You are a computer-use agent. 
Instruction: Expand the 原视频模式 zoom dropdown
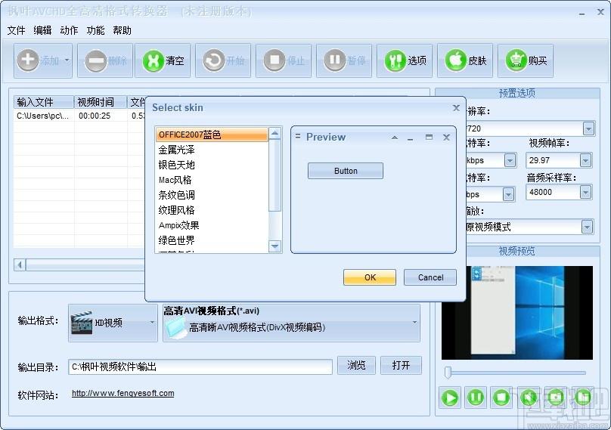[x=587, y=227]
